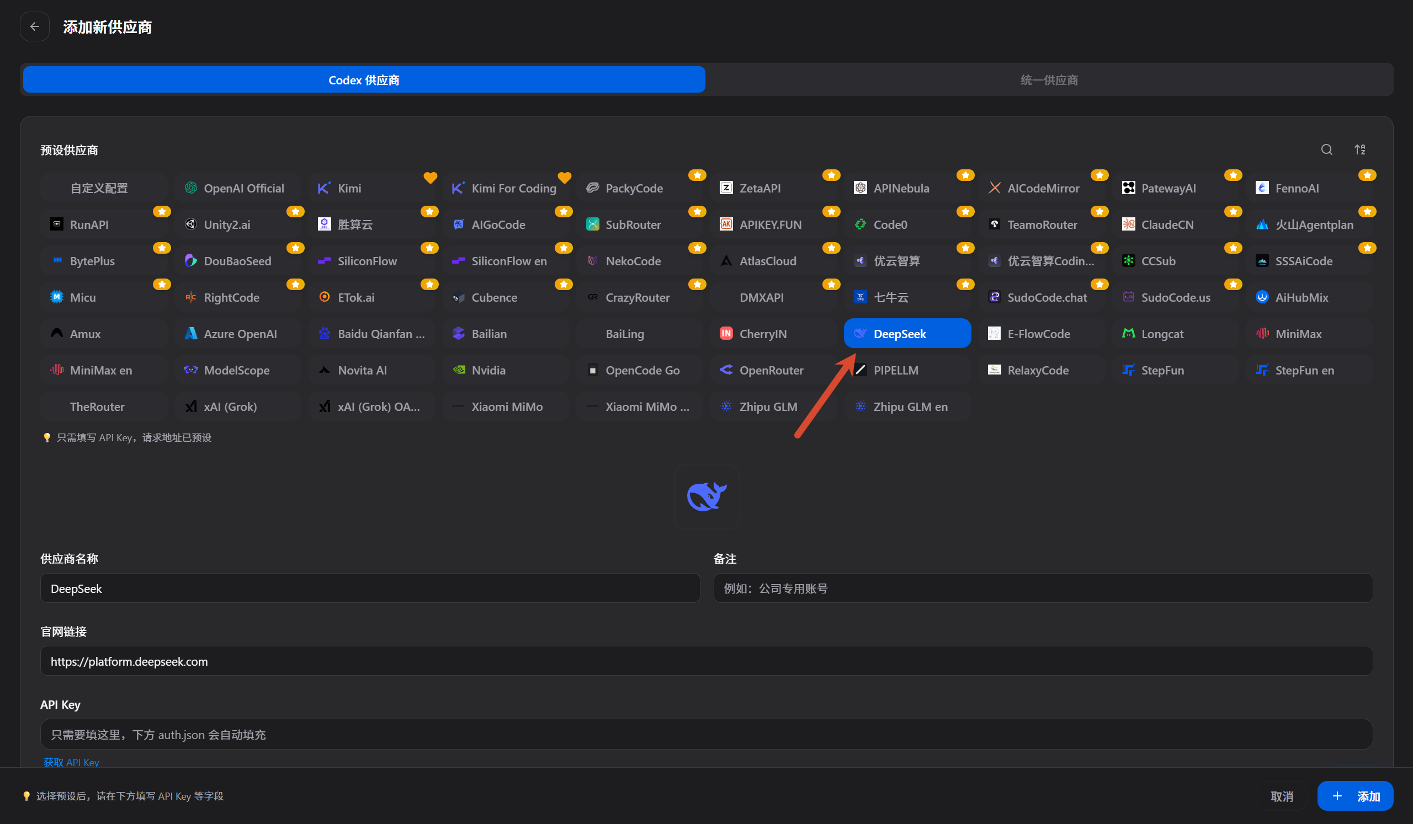
Task: Click the large DeepSeek logo thumbnail
Action: (706, 496)
